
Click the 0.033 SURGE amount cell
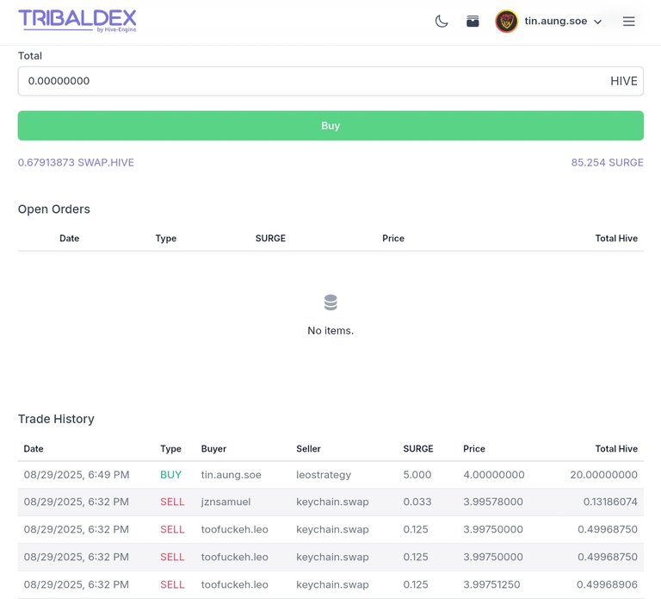click(x=417, y=502)
